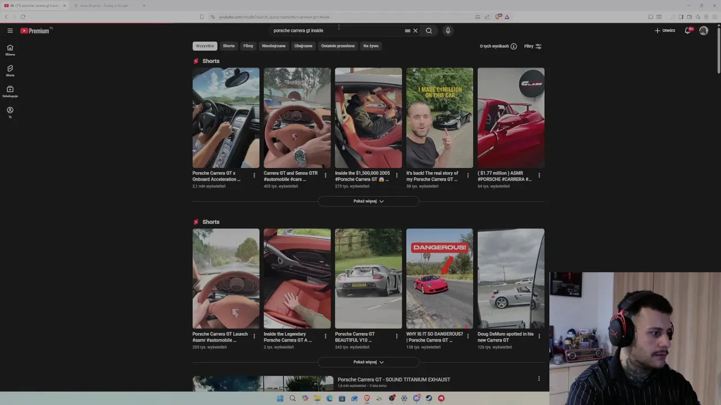Open Inside the Legendary Porsche Carrera short
721x405 pixels.
[297, 279]
